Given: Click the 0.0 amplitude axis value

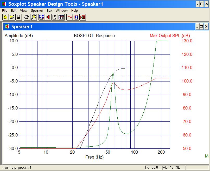Looking at the screenshot, I should [x=15, y=68].
